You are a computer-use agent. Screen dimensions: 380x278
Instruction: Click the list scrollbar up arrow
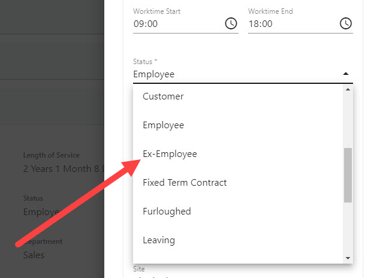tap(348, 90)
